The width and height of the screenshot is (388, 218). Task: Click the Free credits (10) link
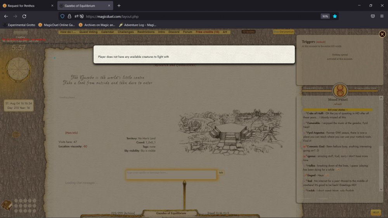[207, 32]
